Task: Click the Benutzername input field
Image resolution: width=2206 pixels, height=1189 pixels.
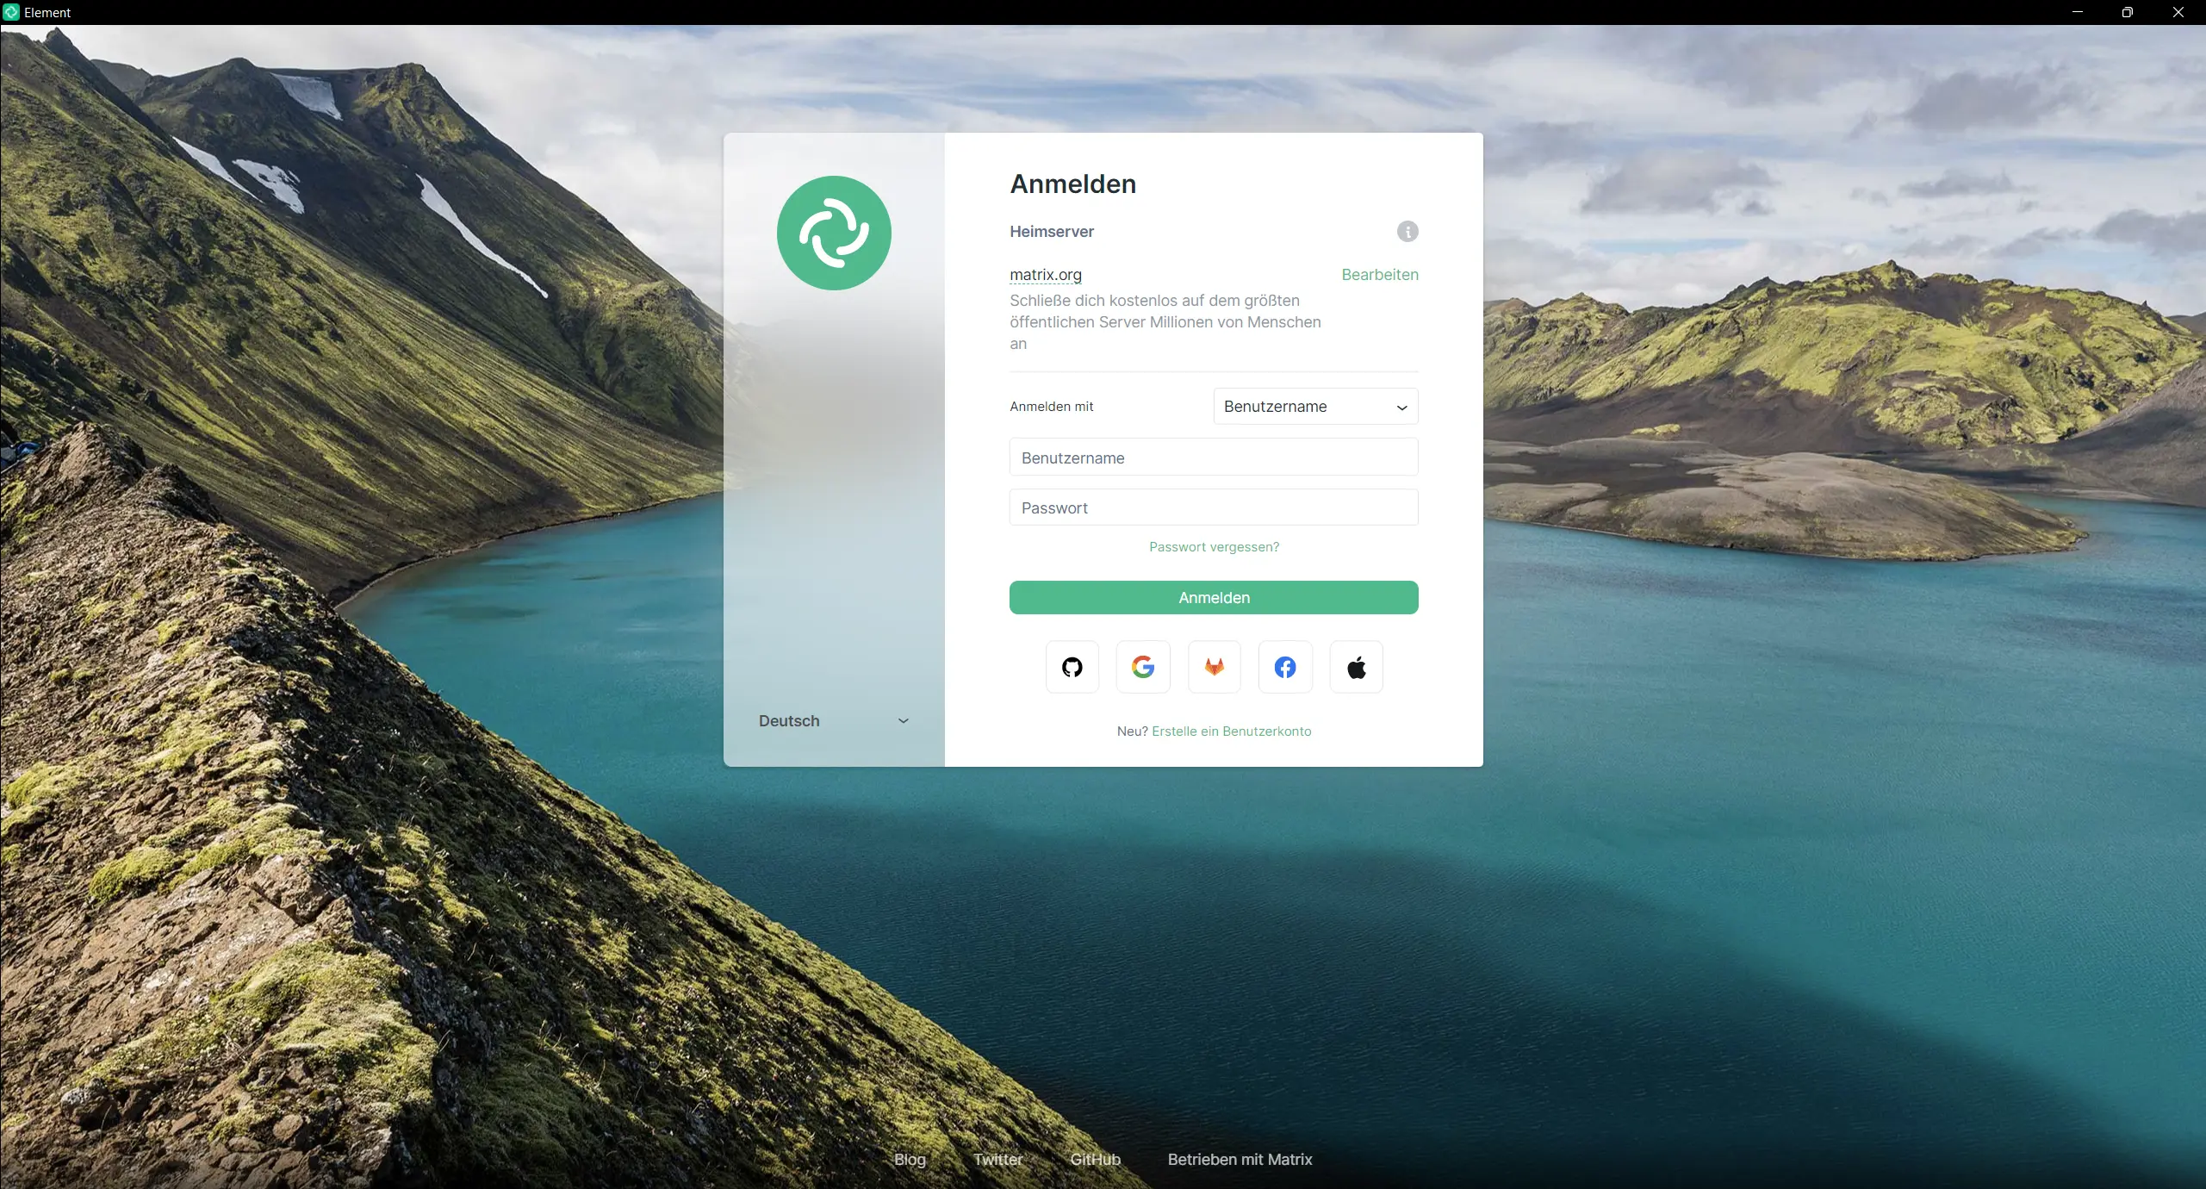Action: [x=1214, y=457]
